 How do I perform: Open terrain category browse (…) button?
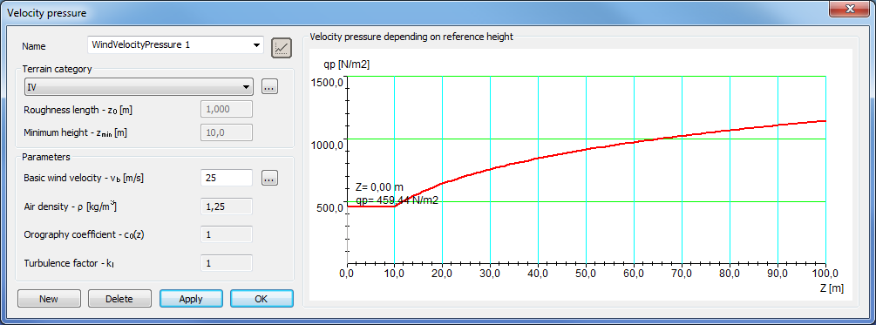pyautogui.click(x=270, y=87)
